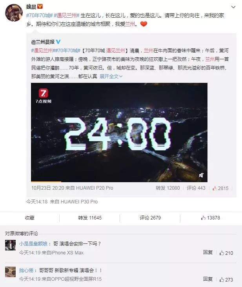Seek along the video's orange progress bar

(119, 181)
